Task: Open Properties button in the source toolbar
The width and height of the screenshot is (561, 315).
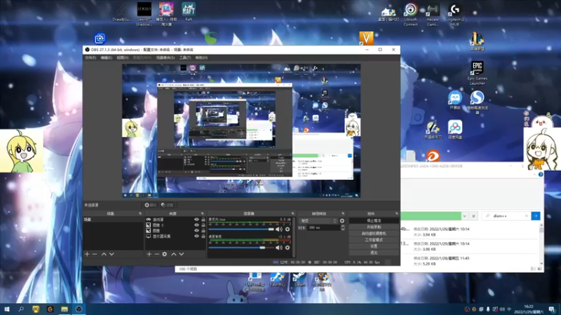Action: pyautogui.click(x=151, y=205)
